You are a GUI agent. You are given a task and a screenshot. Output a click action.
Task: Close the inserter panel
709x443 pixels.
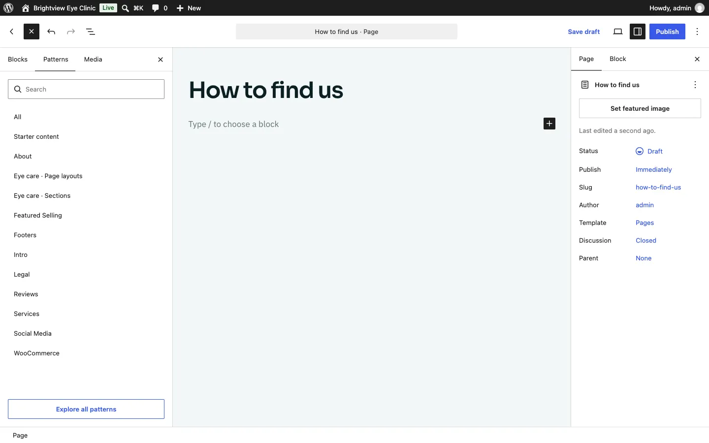click(161, 60)
